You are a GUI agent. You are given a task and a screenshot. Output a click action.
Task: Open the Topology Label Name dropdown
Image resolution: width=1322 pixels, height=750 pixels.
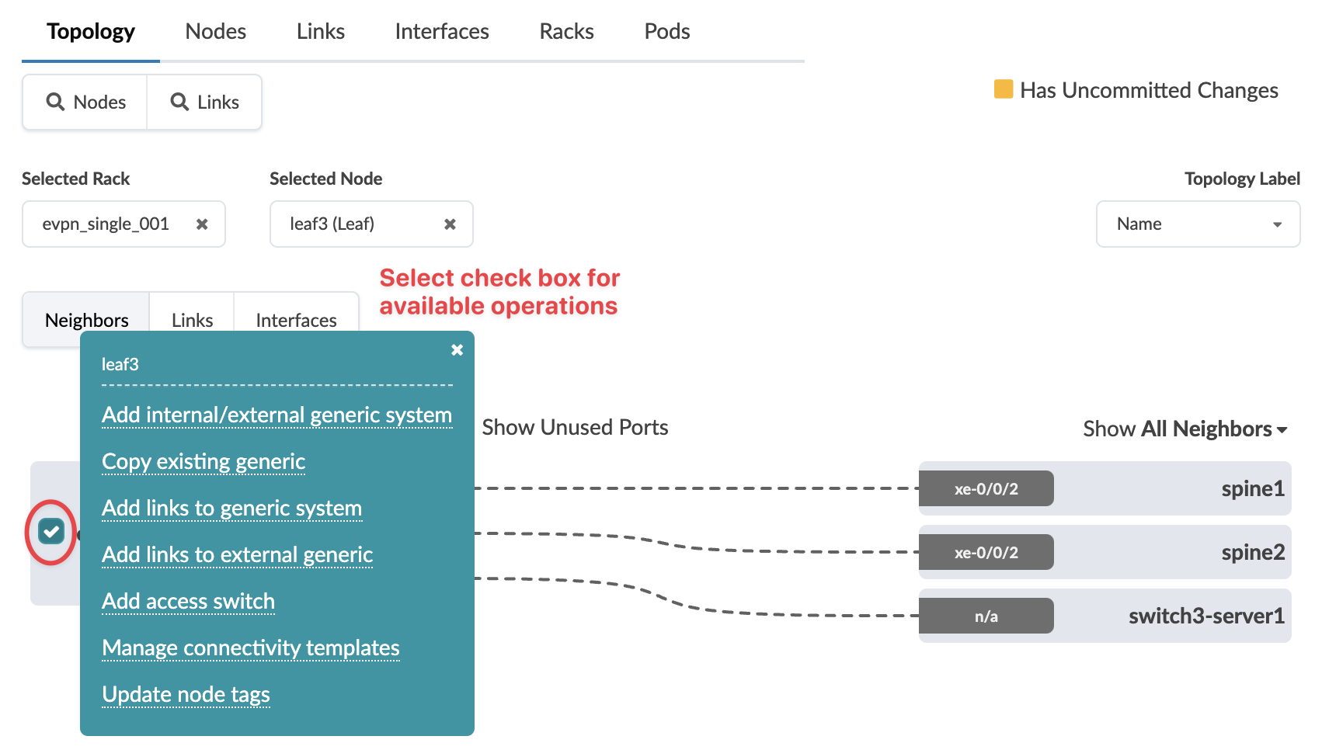[x=1198, y=224]
